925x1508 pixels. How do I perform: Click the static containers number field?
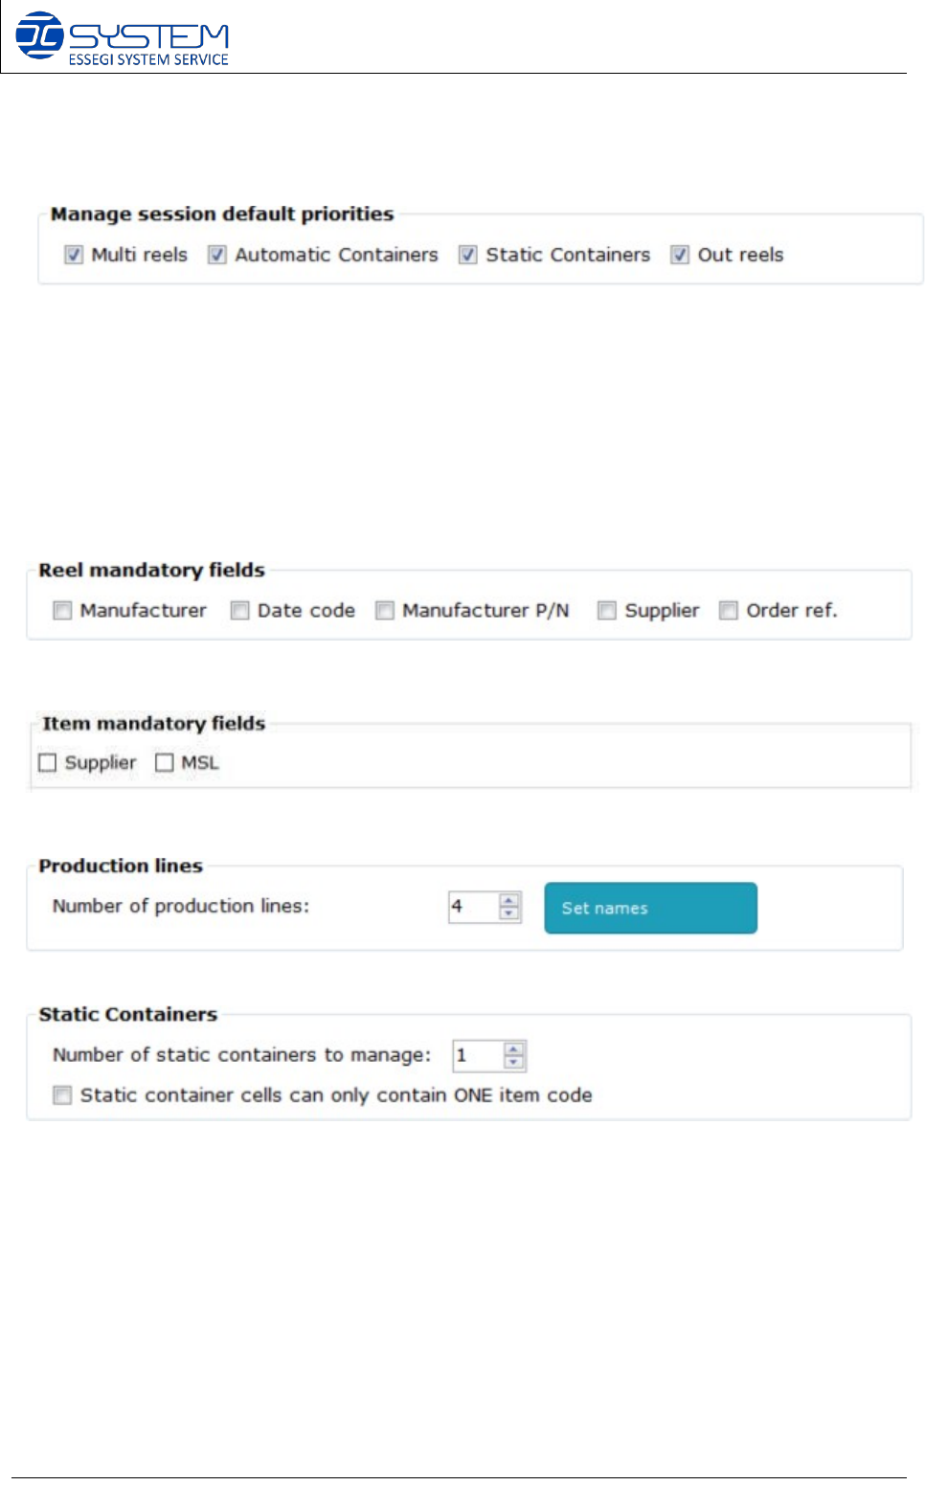coord(477,1055)
